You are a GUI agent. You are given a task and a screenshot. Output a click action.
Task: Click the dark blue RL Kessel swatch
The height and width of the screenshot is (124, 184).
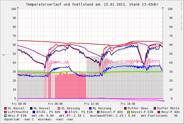point(31,108)
